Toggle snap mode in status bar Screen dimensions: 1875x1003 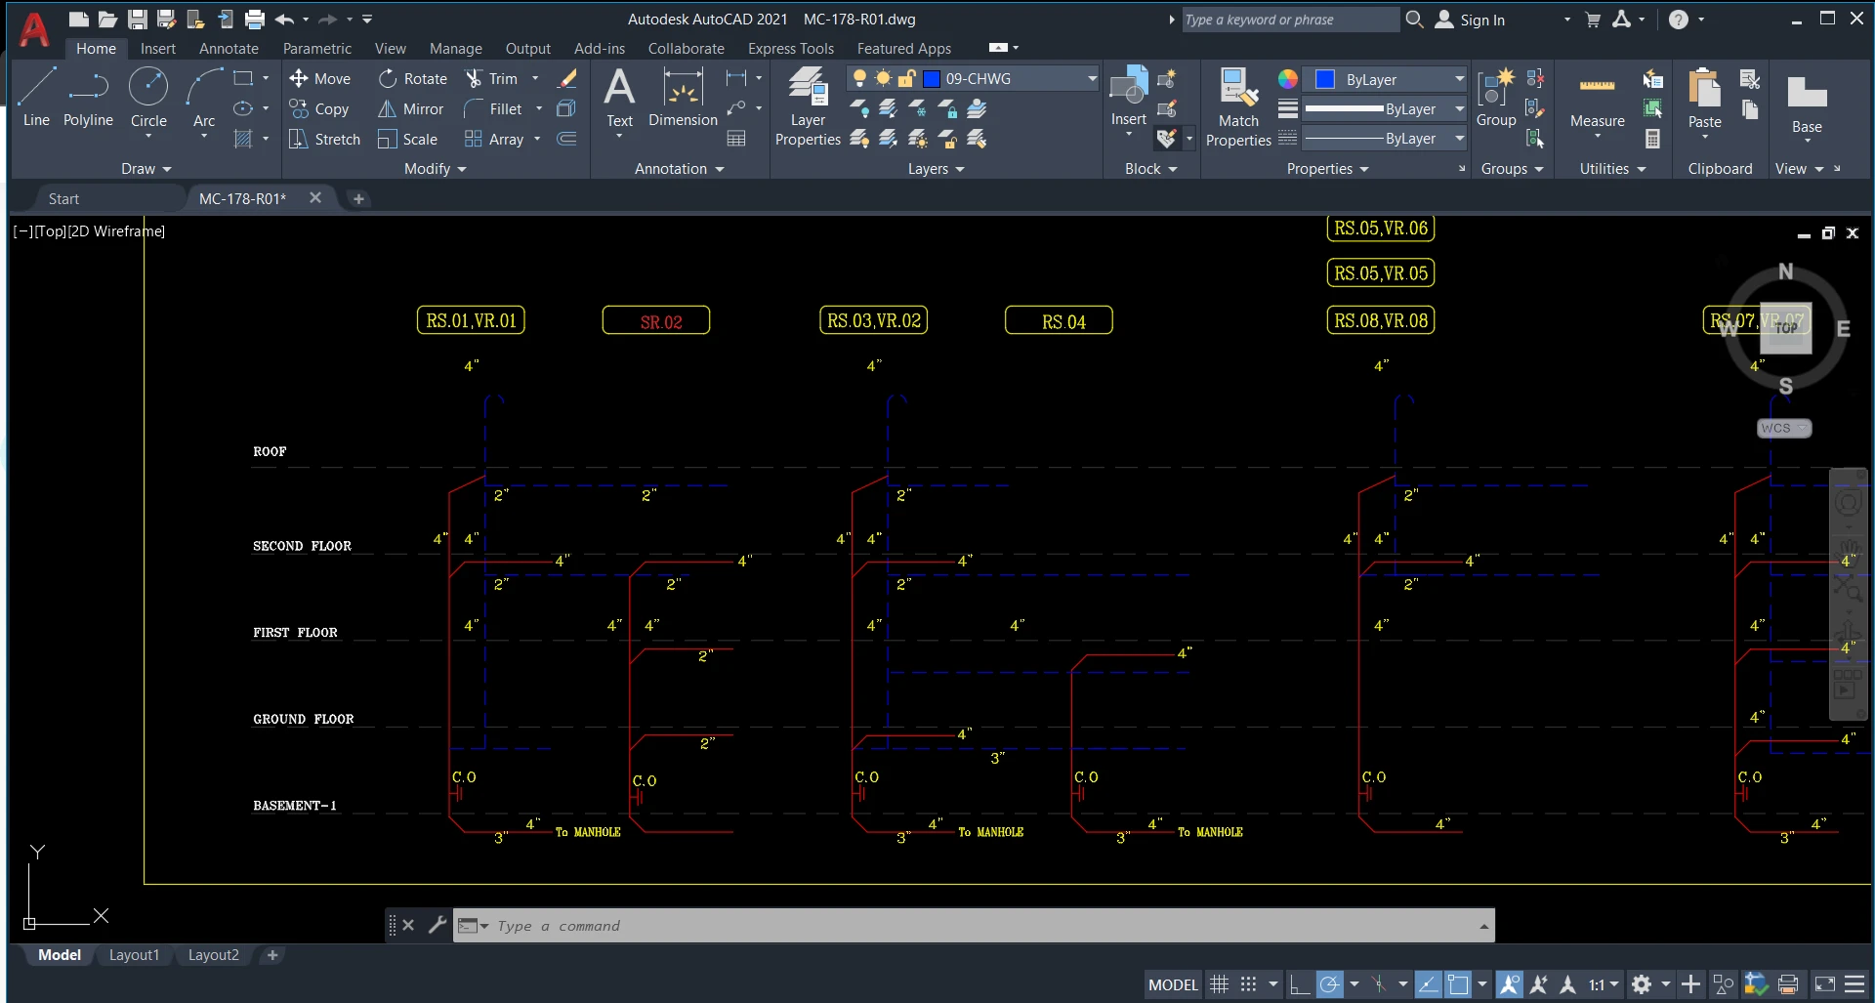point(1249,984)
